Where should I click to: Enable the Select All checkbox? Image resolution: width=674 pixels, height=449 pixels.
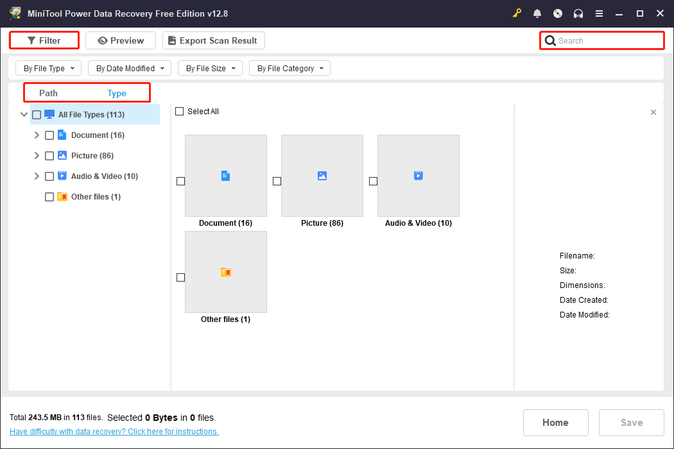(x=180, y=111)
